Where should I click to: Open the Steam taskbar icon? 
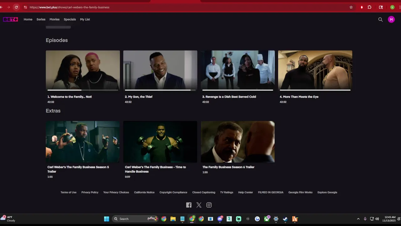pyautogui.click(x=285, y=219)
